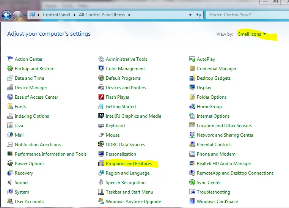Click the Credential Manager safe icon
This screenshot has width=289, height=208.
click(192, 68)
